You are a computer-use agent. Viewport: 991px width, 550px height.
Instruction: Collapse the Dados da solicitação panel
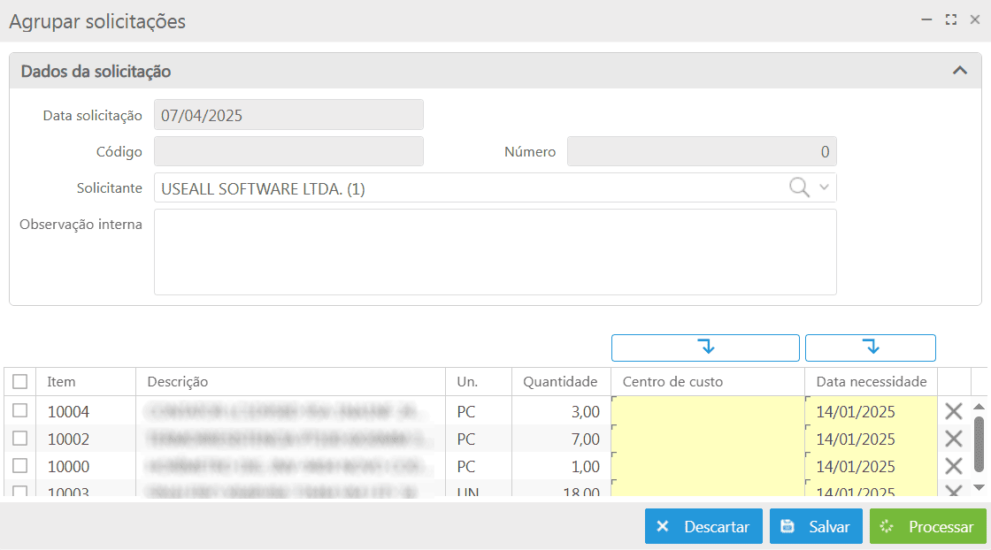[x=959, y=71]
